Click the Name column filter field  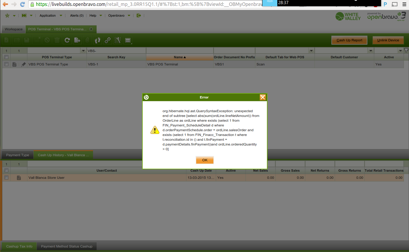(180, 51)
